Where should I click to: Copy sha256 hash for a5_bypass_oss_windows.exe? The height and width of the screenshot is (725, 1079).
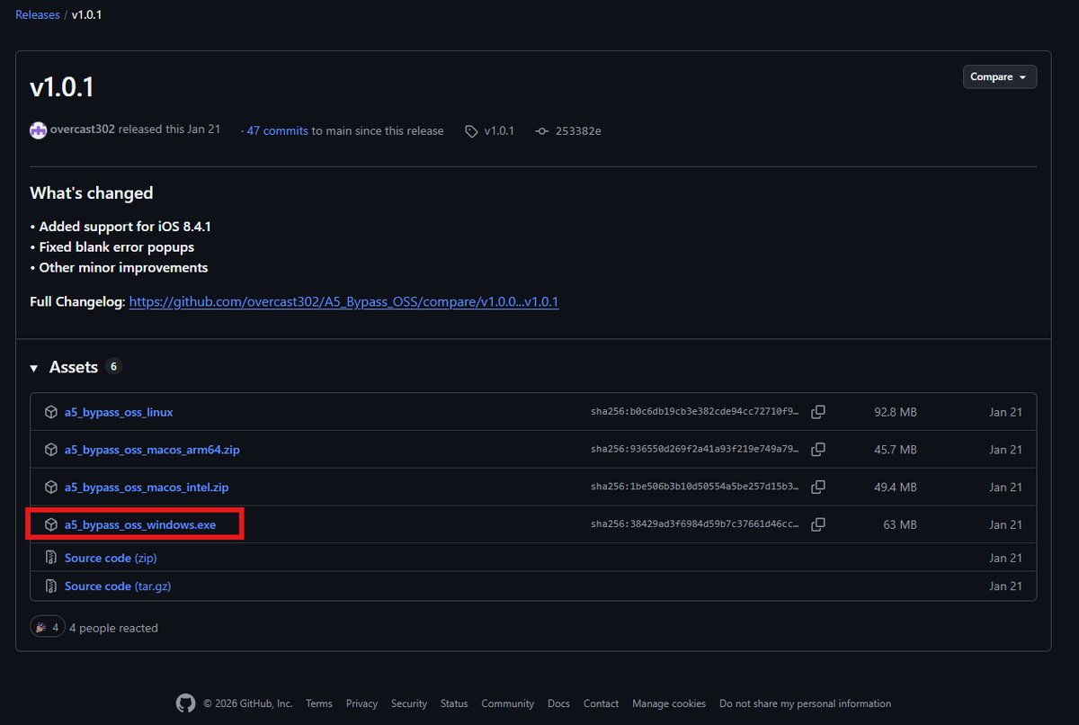(x=818, y=524)
